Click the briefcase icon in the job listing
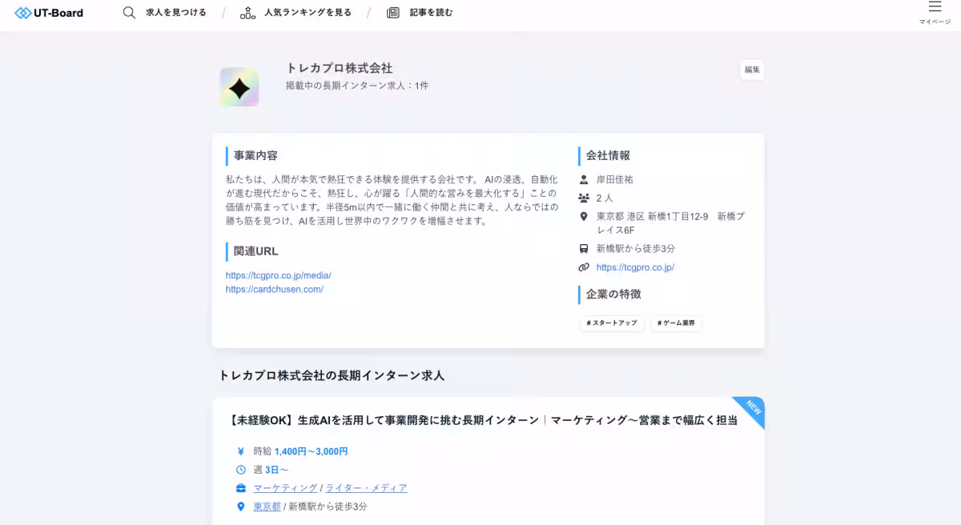961x525 pixels. pos(241,488)
